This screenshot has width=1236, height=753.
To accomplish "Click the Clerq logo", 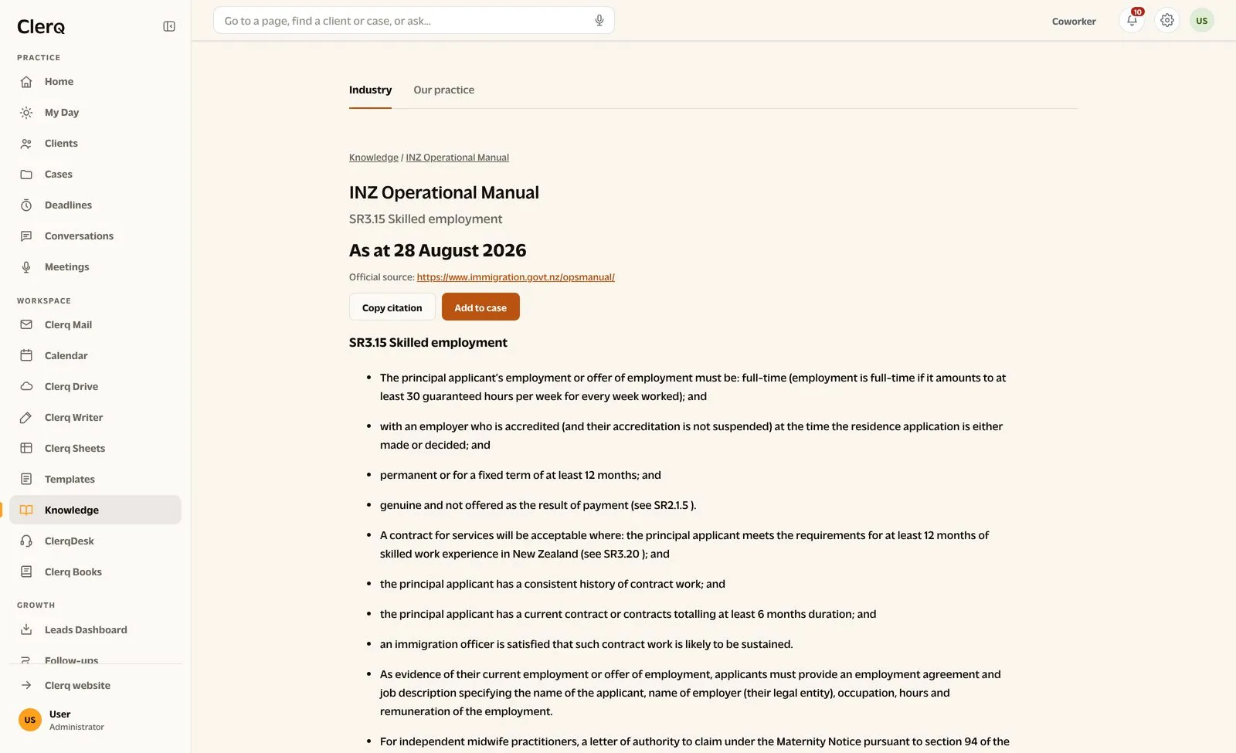I will click(x=41, y=27).
